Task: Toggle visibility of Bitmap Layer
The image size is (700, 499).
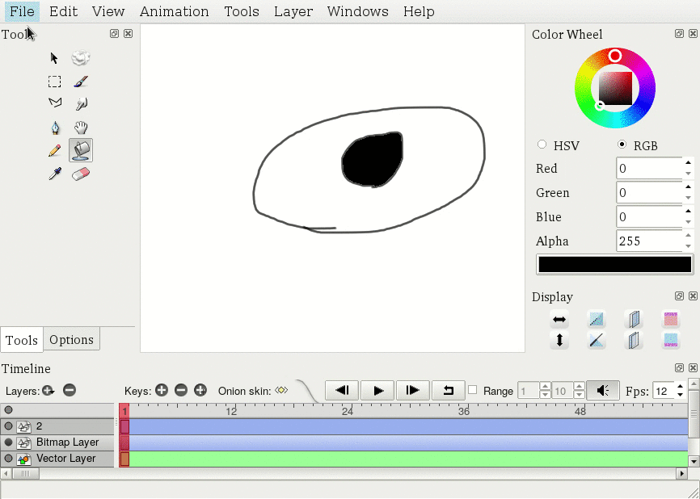Action: [8, 442]
